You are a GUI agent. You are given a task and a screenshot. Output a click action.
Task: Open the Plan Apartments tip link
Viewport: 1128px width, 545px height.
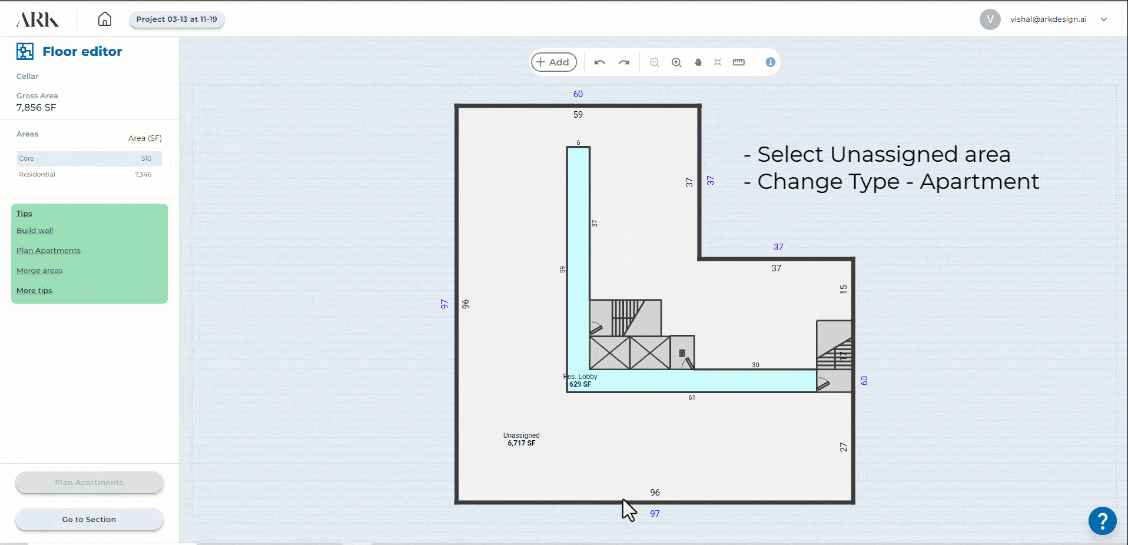point(48,251)
